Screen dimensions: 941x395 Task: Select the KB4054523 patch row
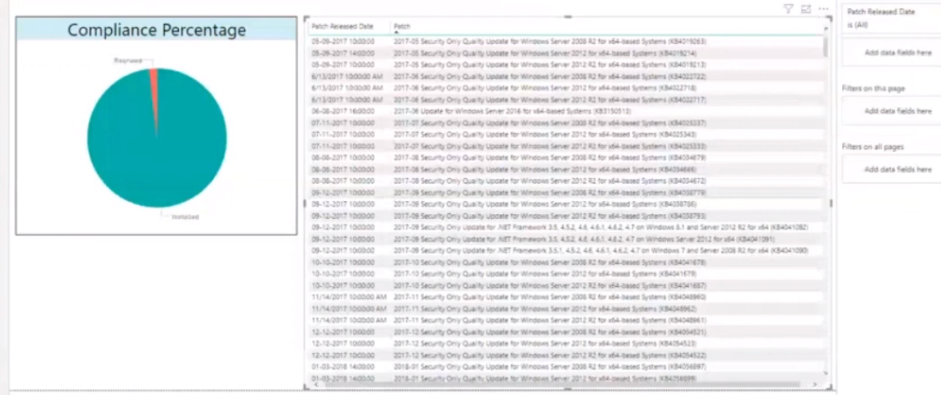[x=566, y=344]
